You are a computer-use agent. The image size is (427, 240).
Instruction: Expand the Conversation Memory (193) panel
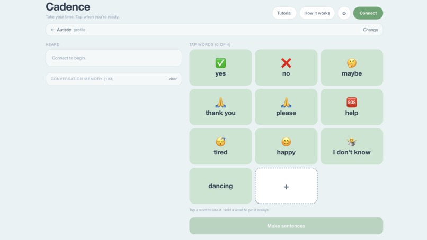[113, 79]
